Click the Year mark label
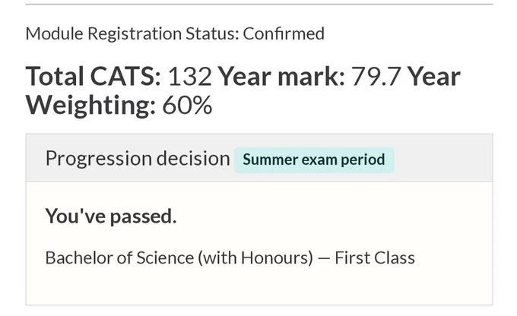517x316 pixels. [281, 77]
